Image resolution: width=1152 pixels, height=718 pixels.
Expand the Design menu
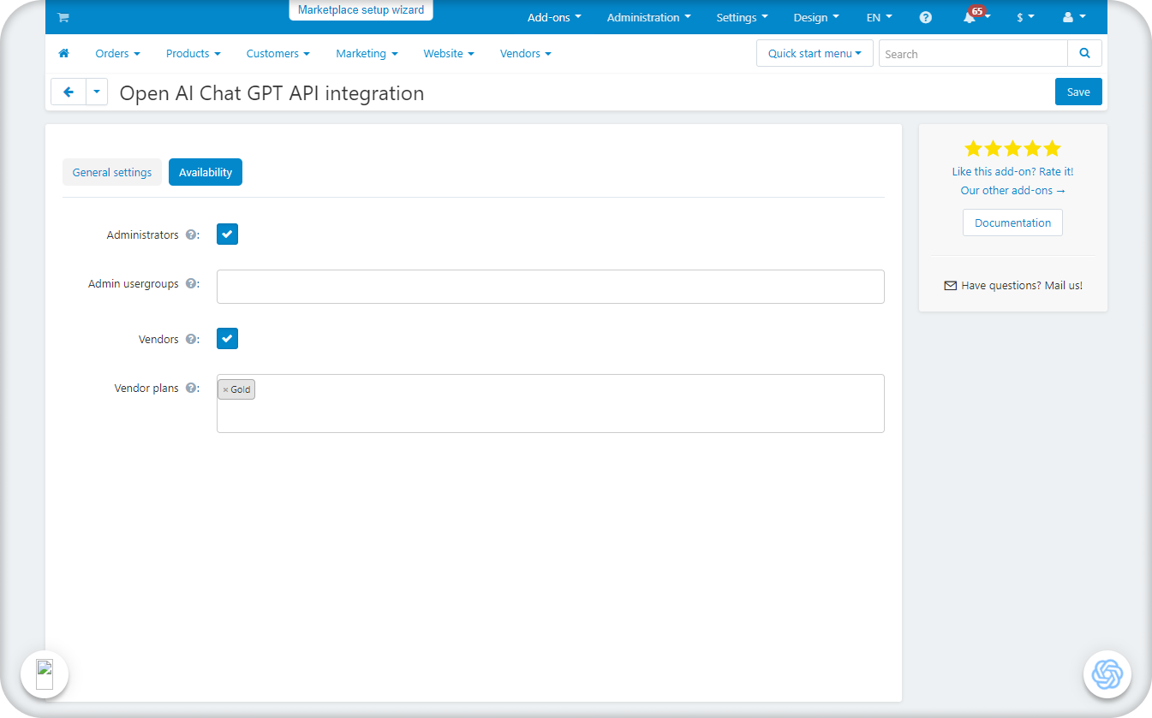pos(816,17)
